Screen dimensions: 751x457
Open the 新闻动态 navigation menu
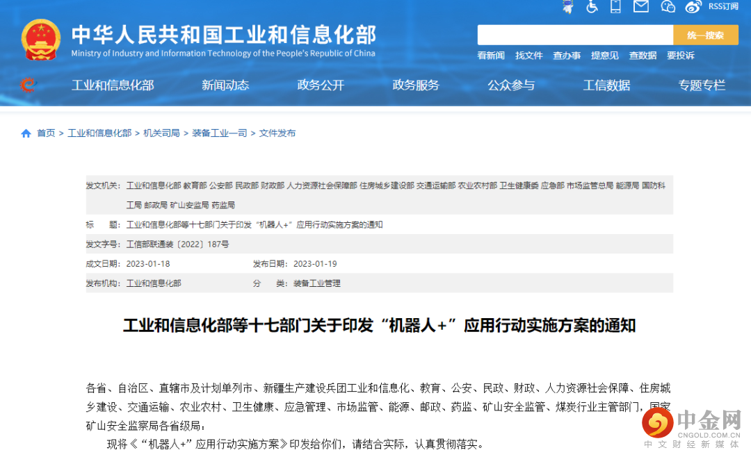pyautogui.click(x=225, y=85)
